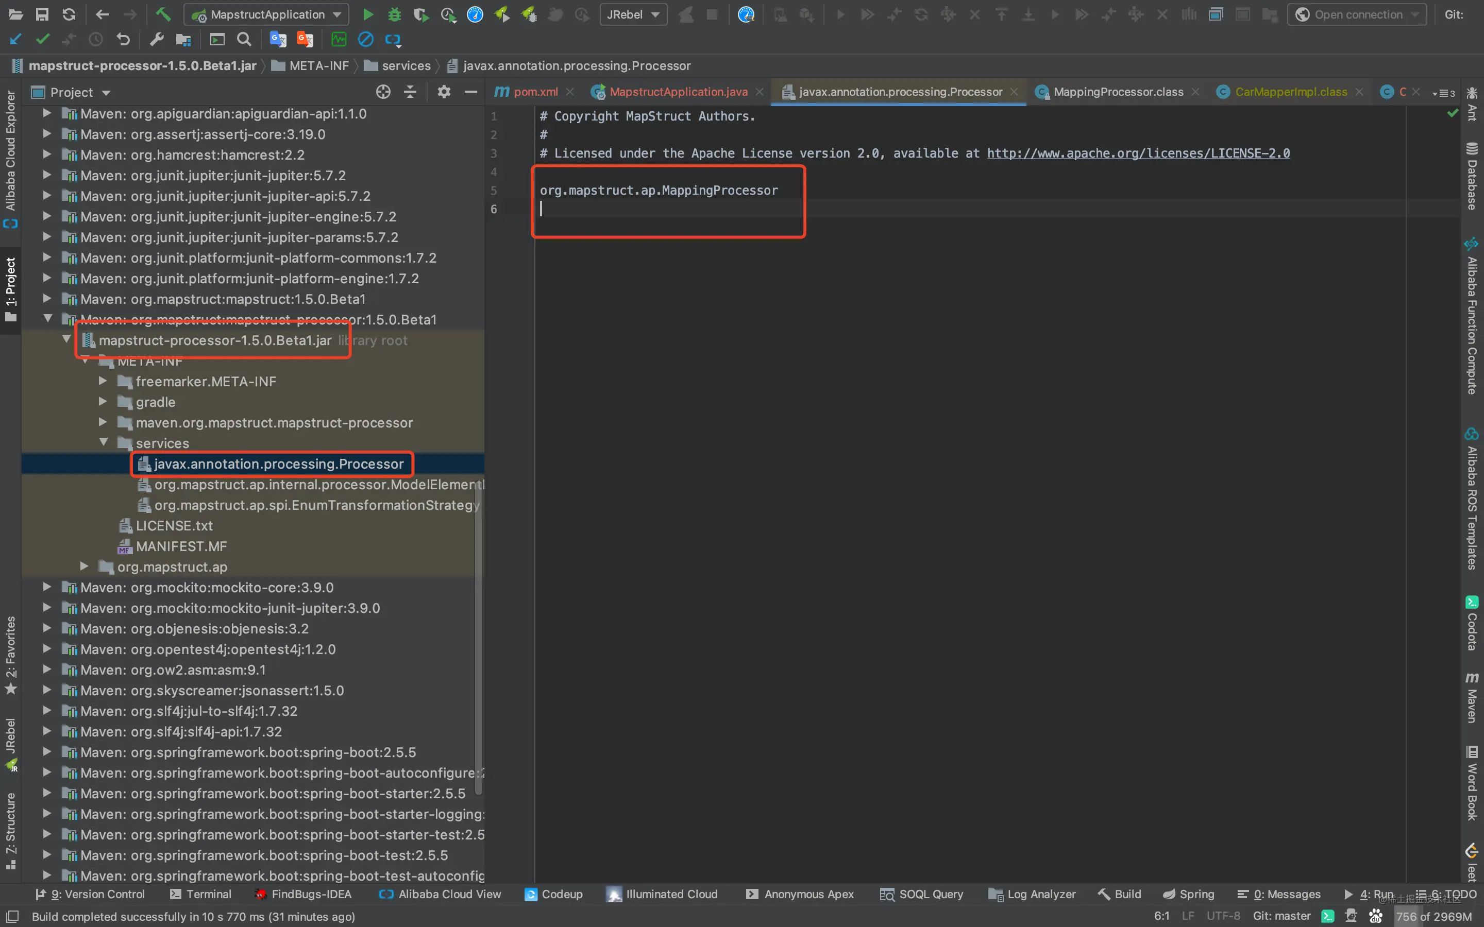Run MapstructApplication with the green play icon
The width and height of the screenshot is (1484, 927).
click(368, 14)
